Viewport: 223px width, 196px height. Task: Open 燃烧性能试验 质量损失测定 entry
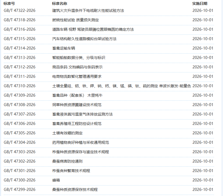click(76, 20)
